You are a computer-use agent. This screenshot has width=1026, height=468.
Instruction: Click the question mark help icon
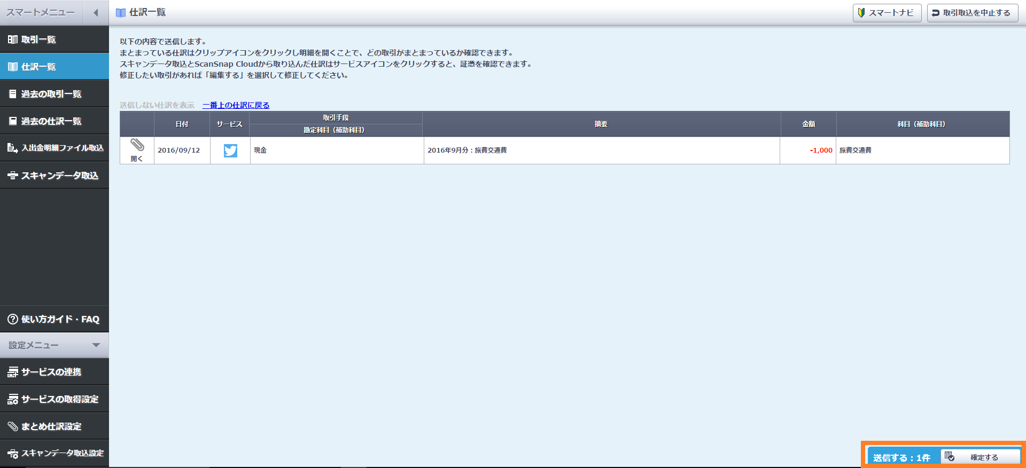coord(13,319)
